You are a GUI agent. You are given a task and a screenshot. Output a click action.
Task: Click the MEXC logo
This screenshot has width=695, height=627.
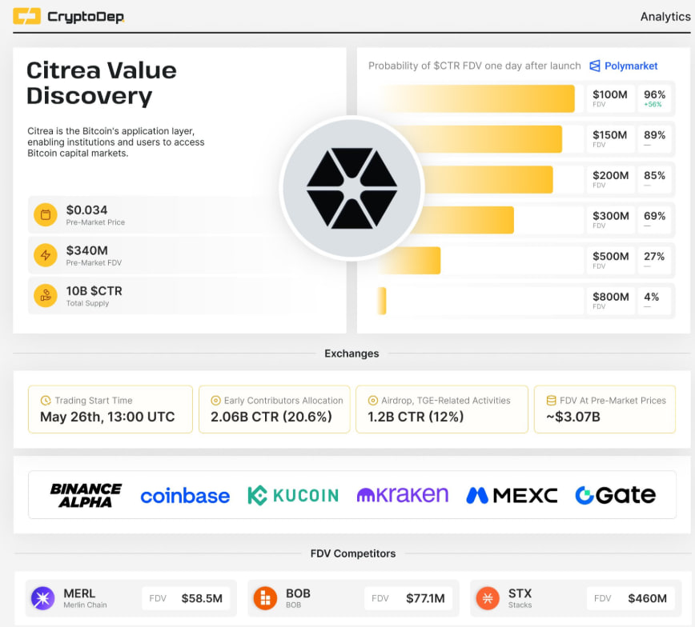pyautogui.click(x=512, y=495)
